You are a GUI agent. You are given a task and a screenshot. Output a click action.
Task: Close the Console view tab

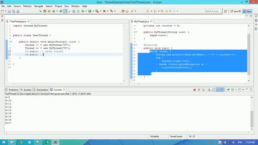click(64, 89)
